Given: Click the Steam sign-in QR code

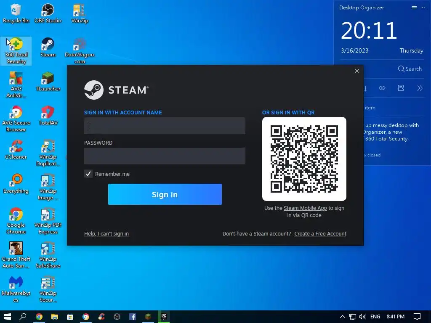Looking at the screenshot, I should point(304,159).
